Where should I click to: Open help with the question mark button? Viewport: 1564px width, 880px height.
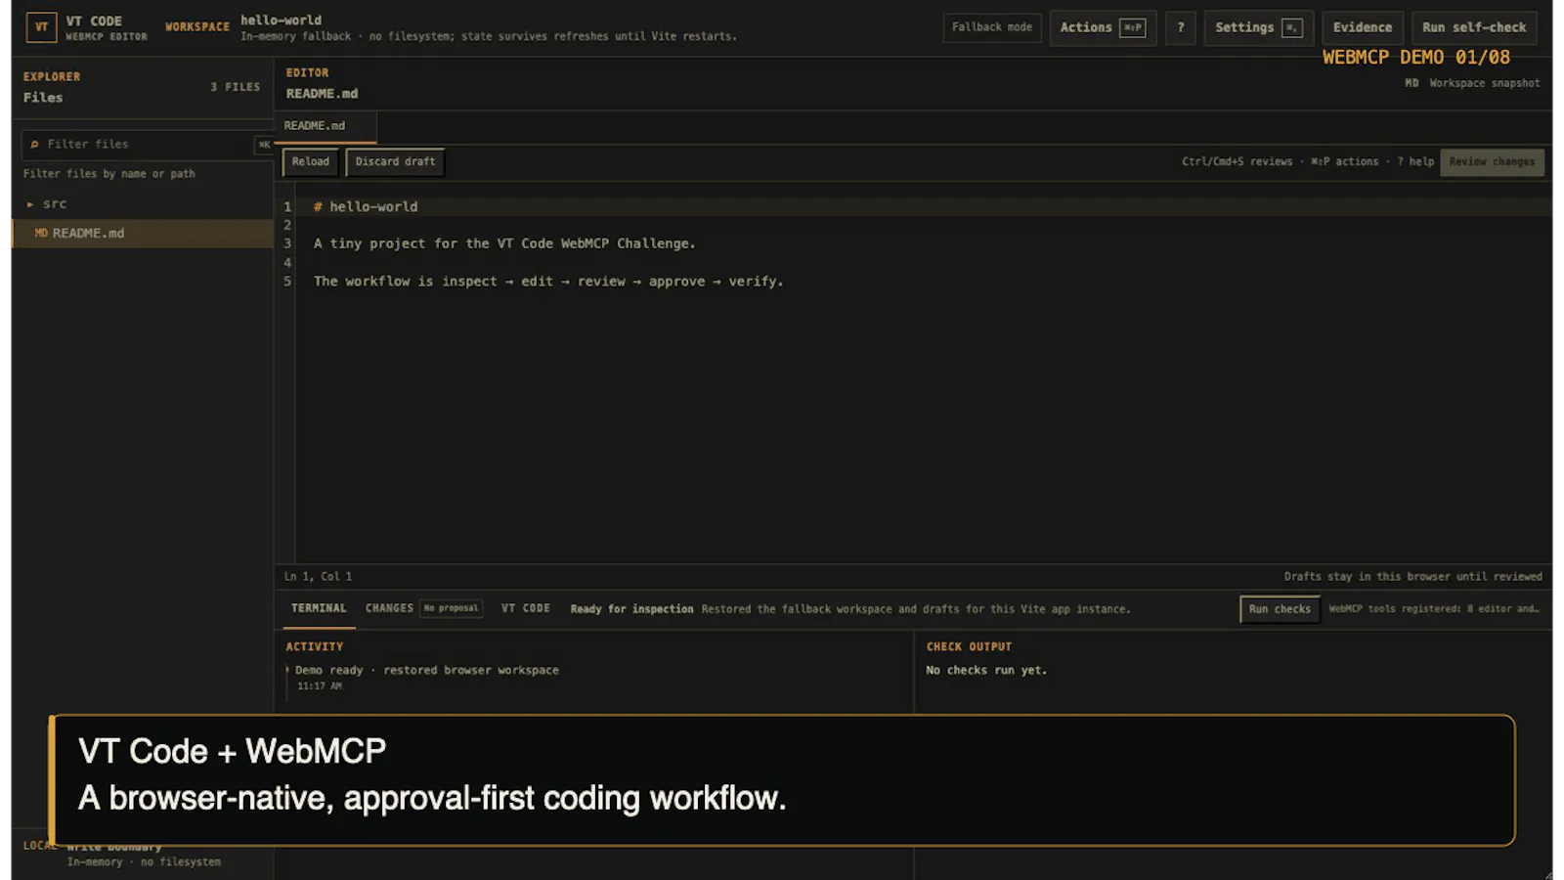1181,27
